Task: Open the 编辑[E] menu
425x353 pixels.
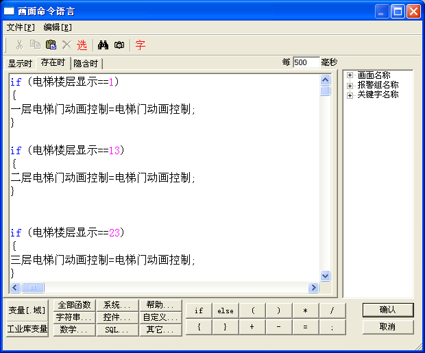Action: click(58, 27)
